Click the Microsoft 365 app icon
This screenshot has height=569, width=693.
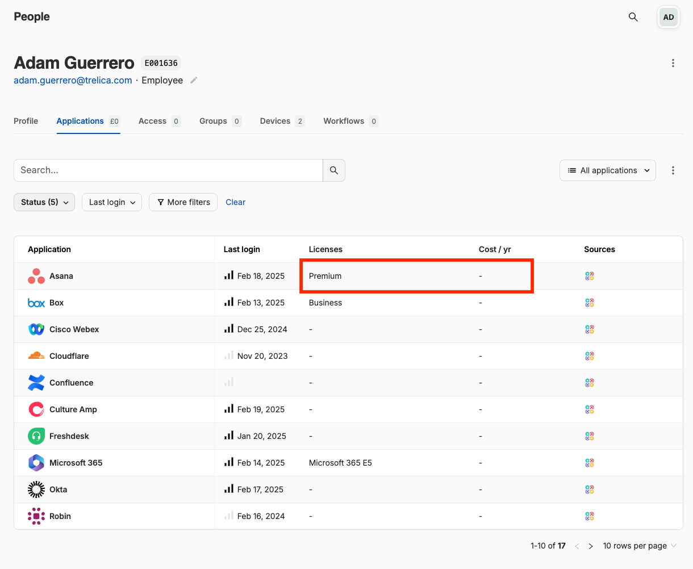36,463
